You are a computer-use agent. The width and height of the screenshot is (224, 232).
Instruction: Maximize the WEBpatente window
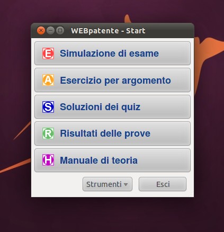point(60,31)
